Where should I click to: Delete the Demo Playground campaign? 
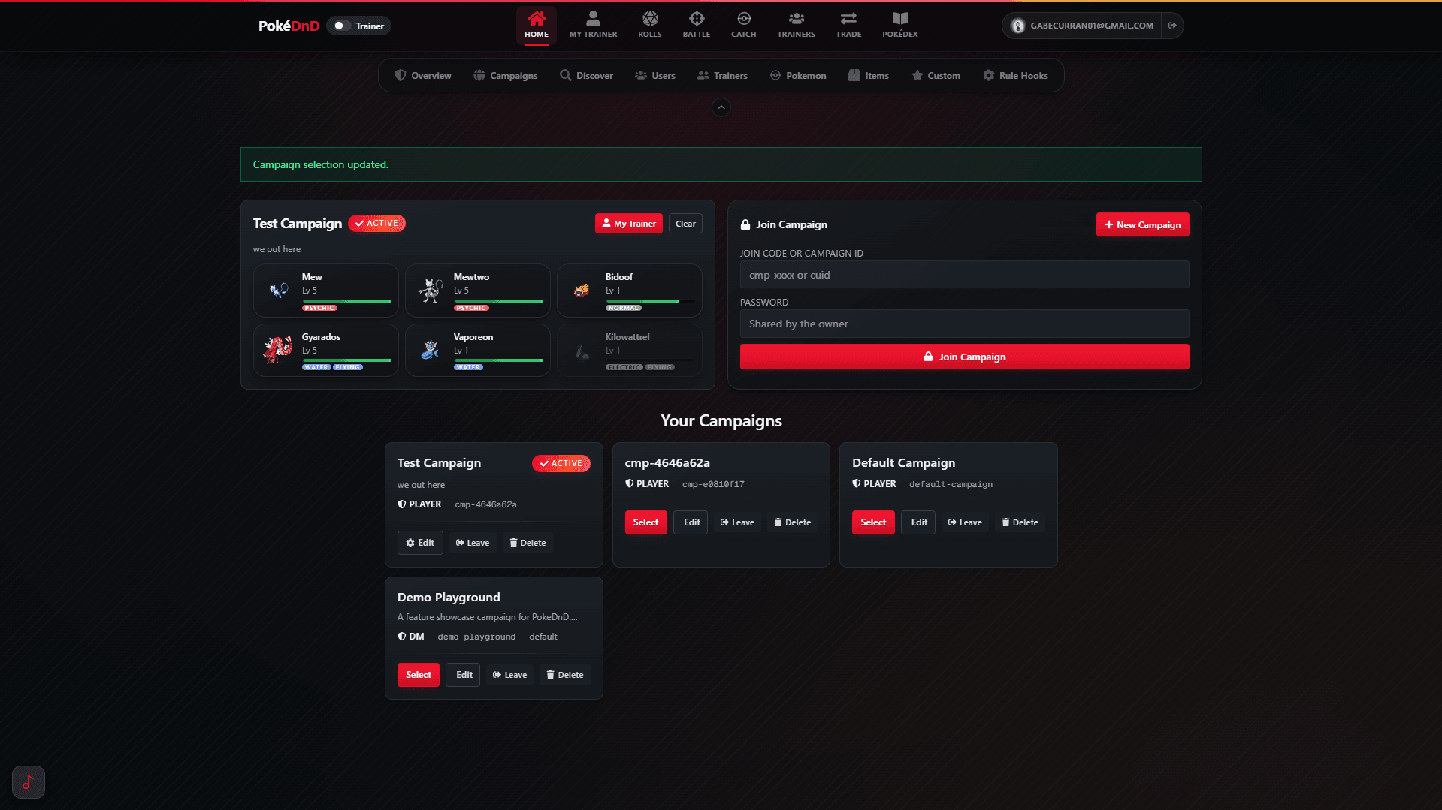pyautogui.click(x=565, y=675)
